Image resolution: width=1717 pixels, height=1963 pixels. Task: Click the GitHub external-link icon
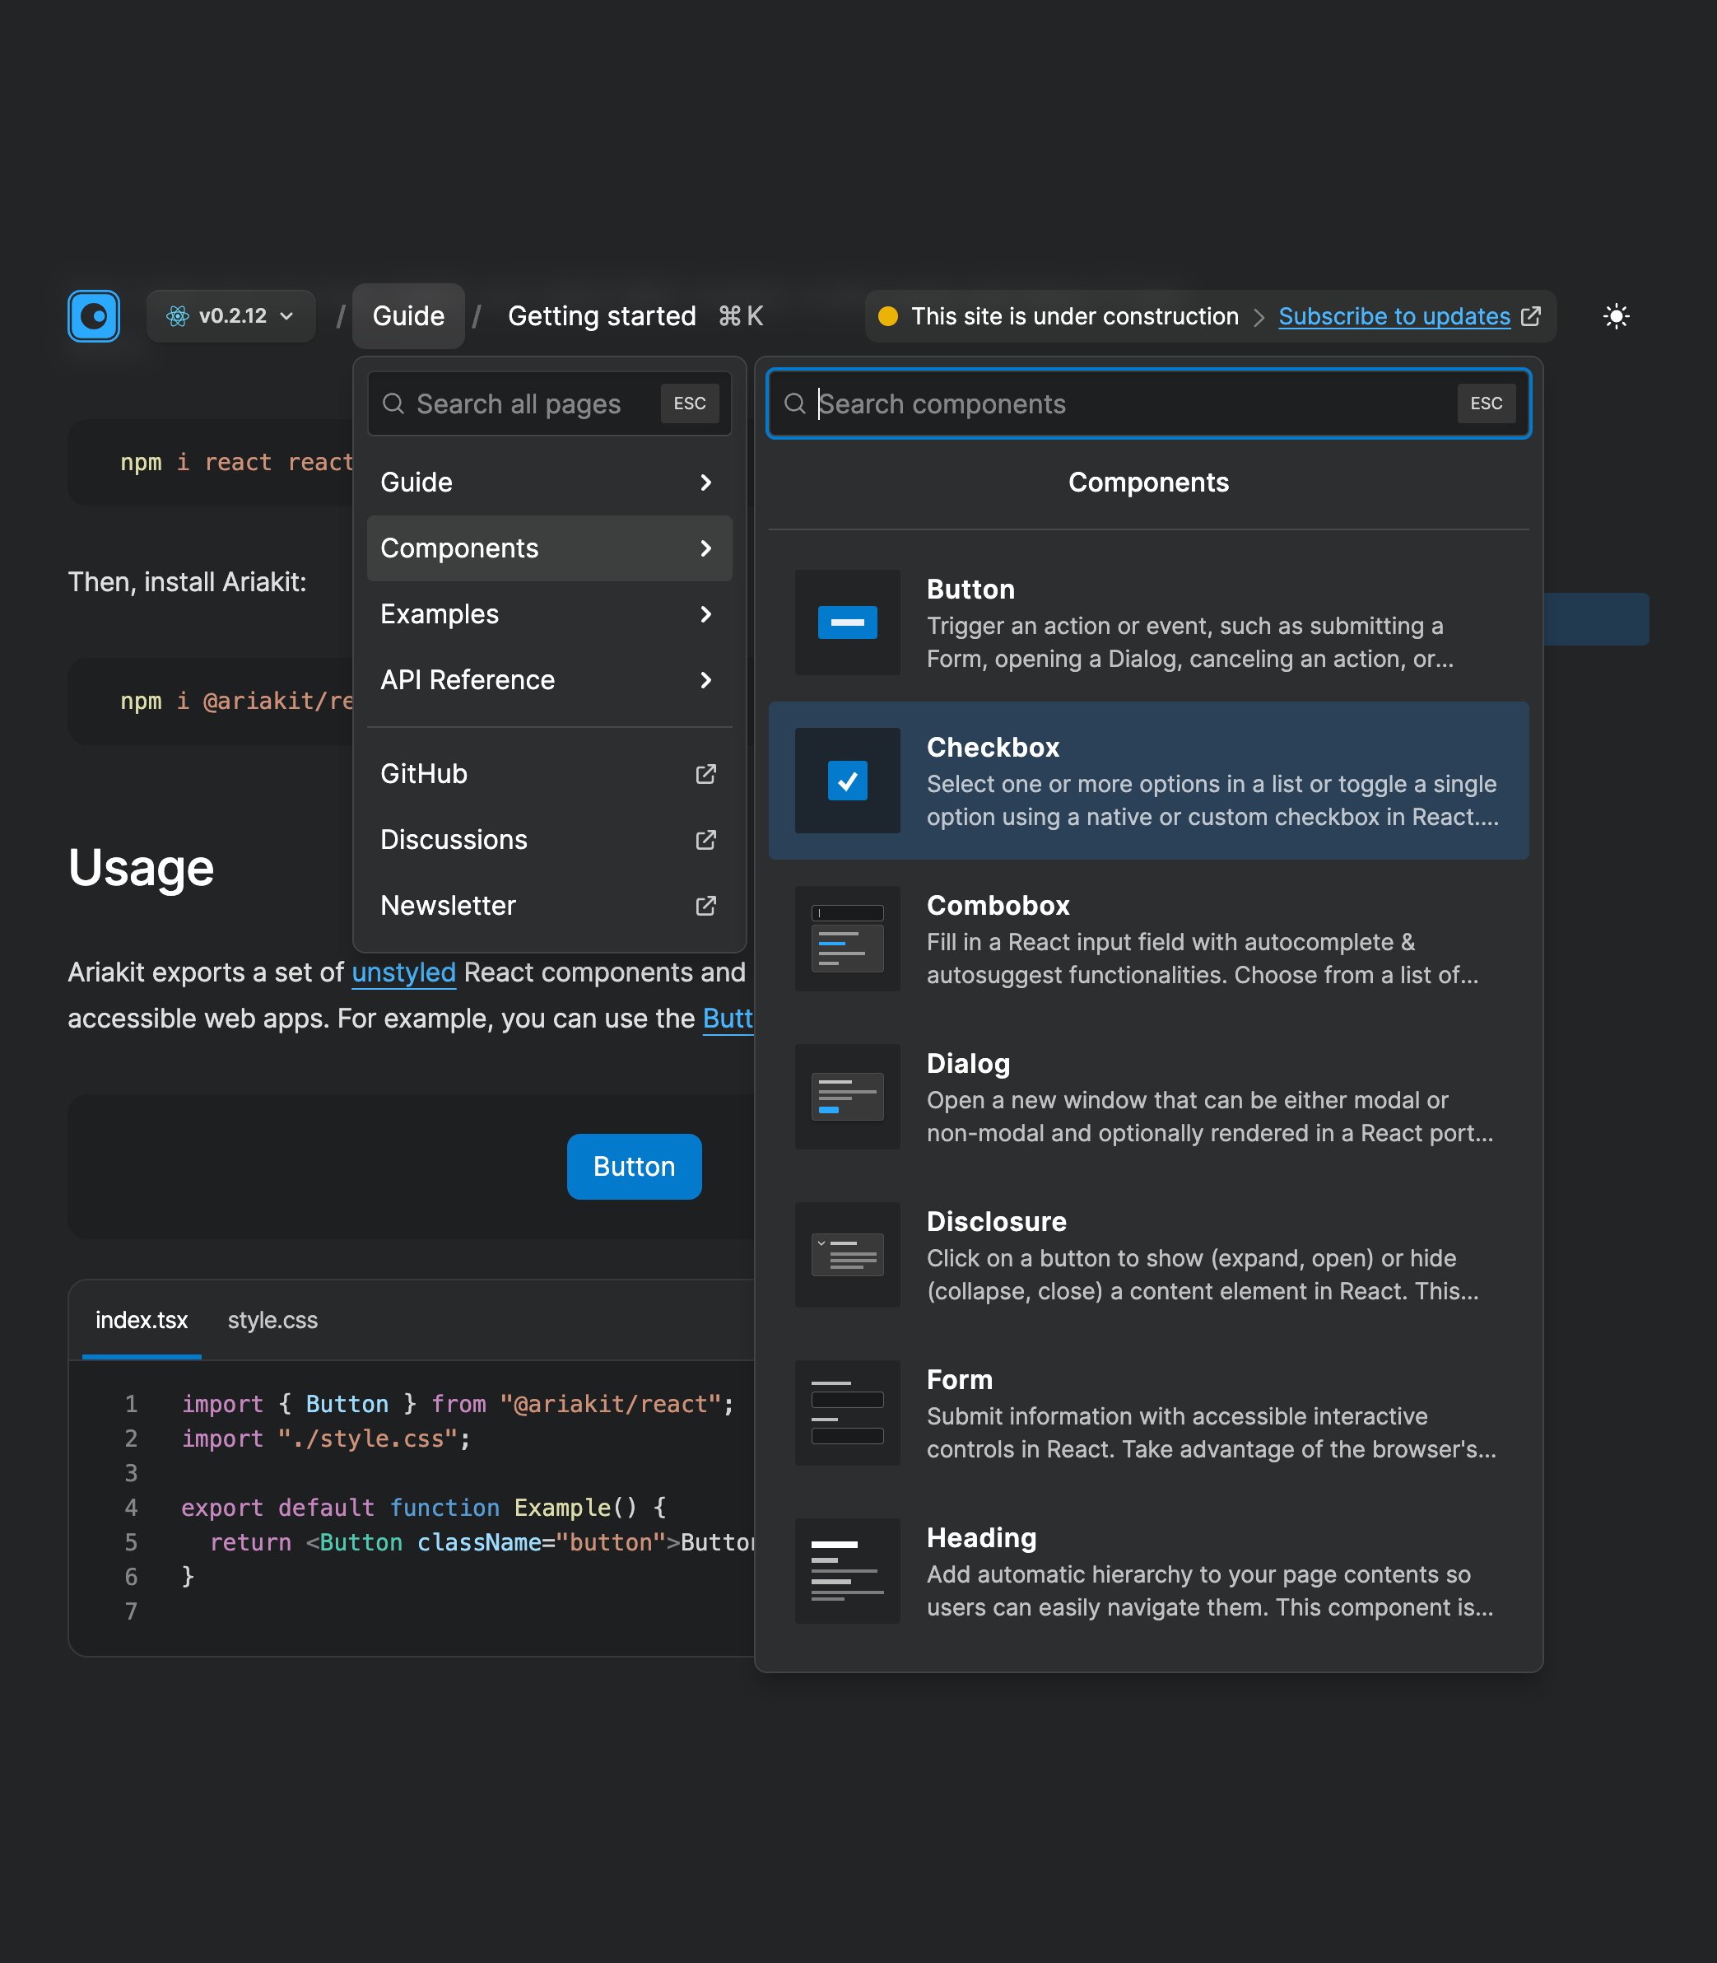tap(706, 775)
